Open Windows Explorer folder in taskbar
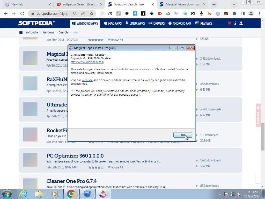This screenshot has height=199, width=265. click(39, 194)
